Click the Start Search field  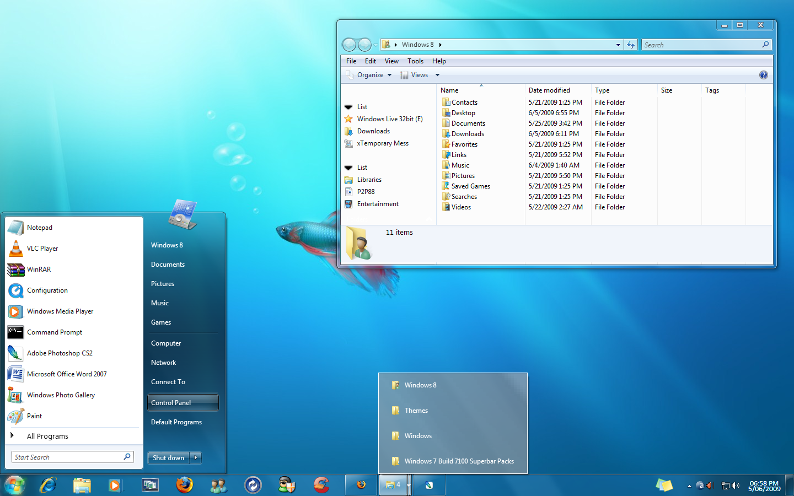[x=72, y=457]
